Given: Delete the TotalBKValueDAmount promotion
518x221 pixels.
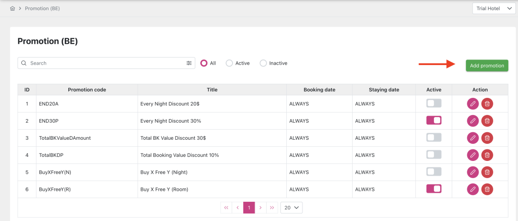Looking at the screenshot, I should tap(487, 138).
